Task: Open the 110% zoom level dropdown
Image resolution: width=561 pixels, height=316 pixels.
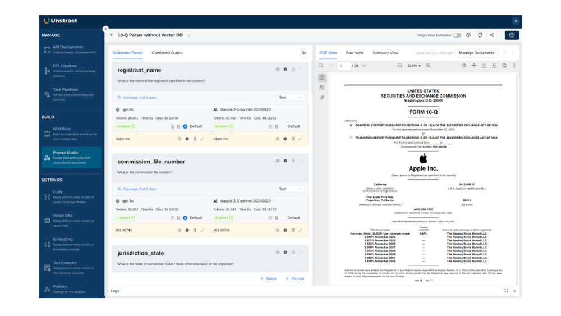Action: pyautogui.click(x=413, y=66)
